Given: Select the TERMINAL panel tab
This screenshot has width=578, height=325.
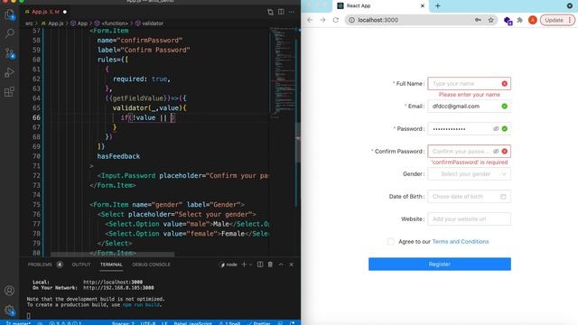Looking at the screenshot, I should pos(111,265).
